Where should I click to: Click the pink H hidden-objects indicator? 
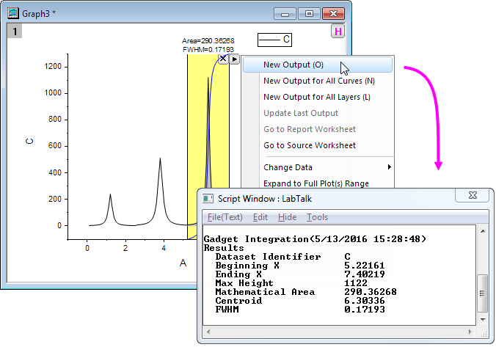coord(338,32)
